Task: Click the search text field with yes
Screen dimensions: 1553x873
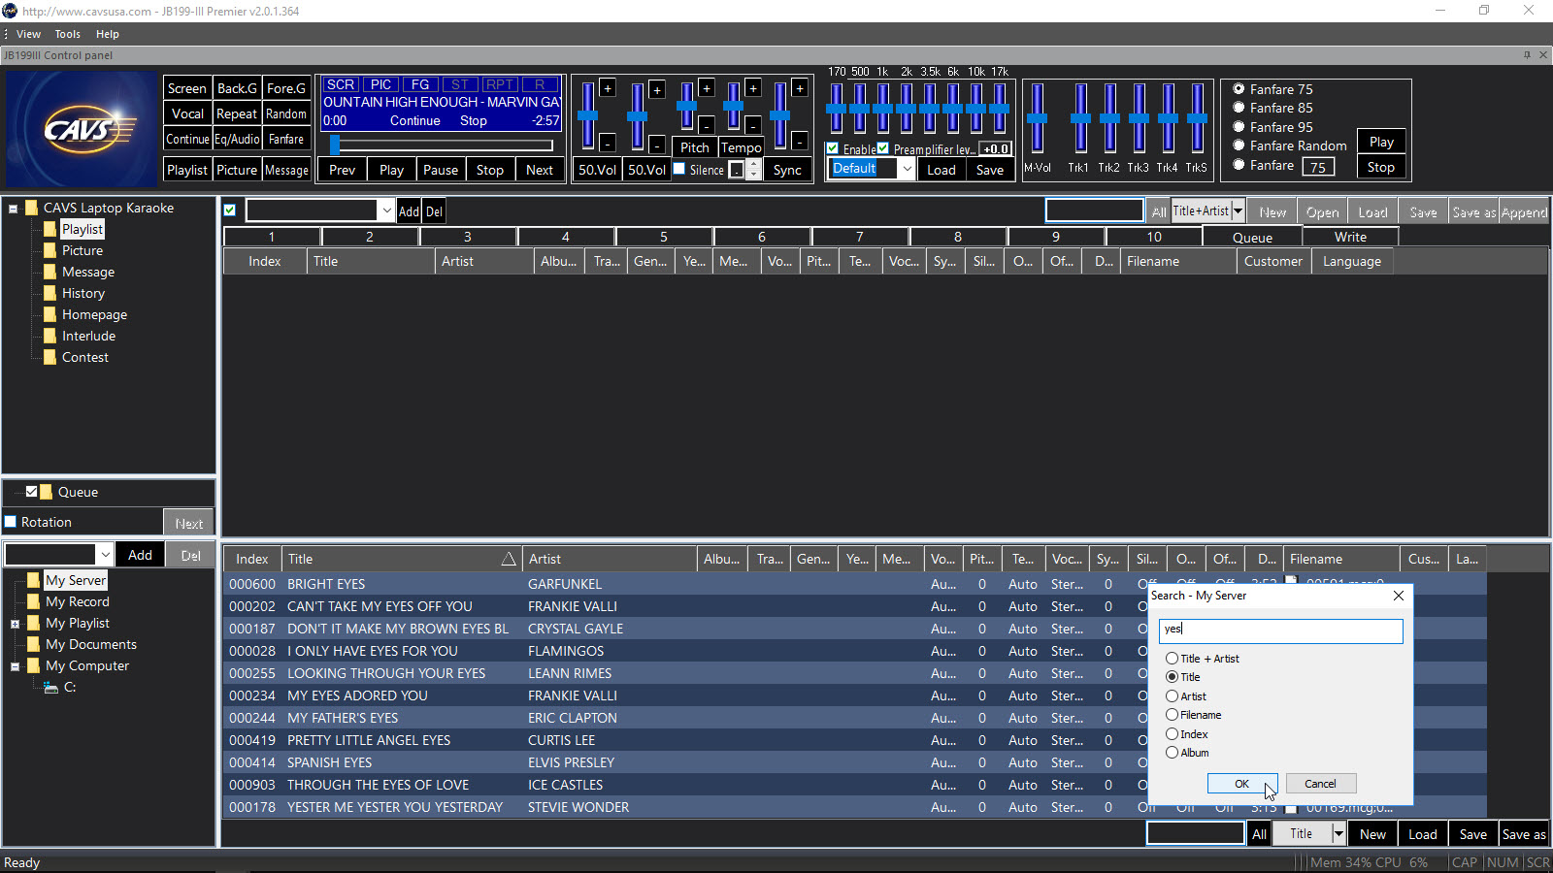Action: click(1281, 630)
